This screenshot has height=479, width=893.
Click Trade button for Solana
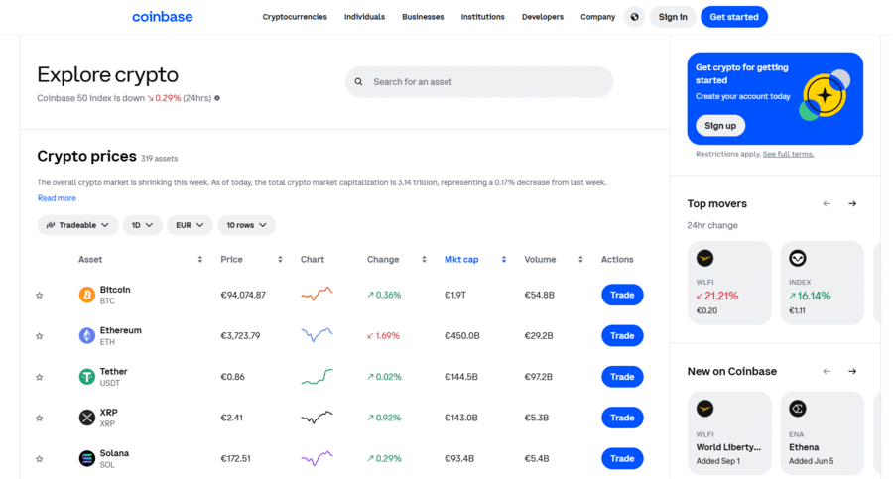tap(622, 458)
